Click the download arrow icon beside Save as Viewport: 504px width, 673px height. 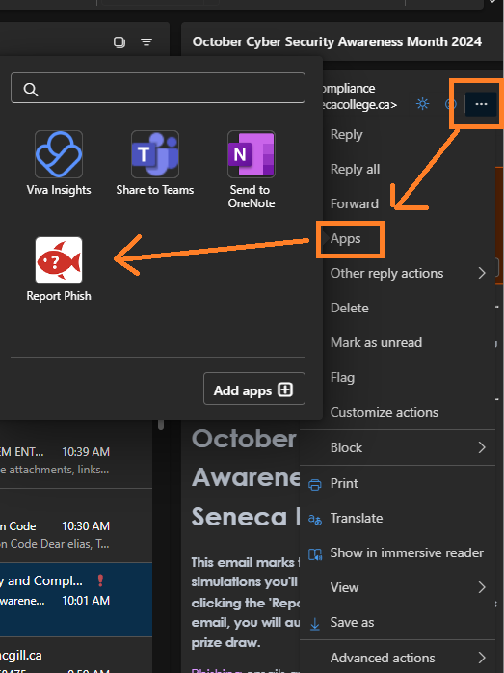315,624
